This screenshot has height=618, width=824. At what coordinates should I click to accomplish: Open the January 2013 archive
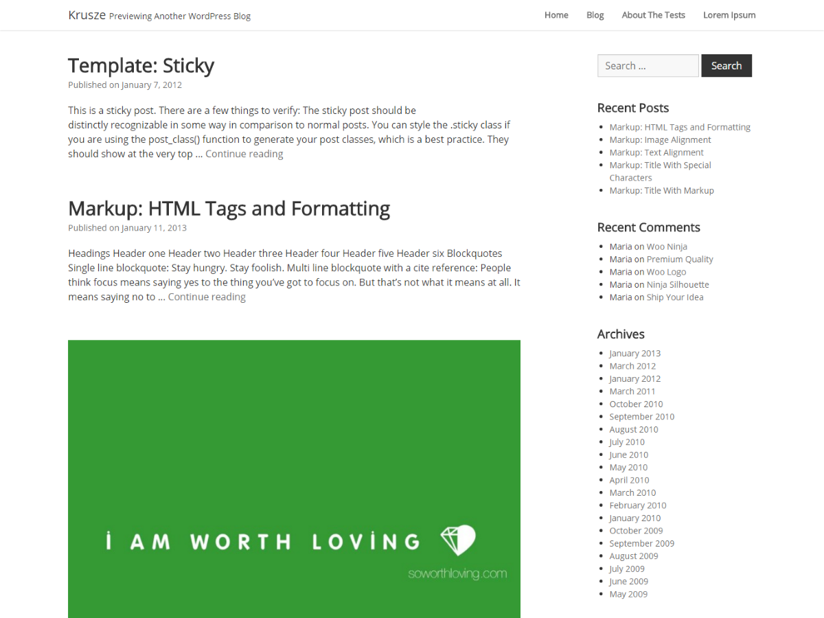point(634,354)
